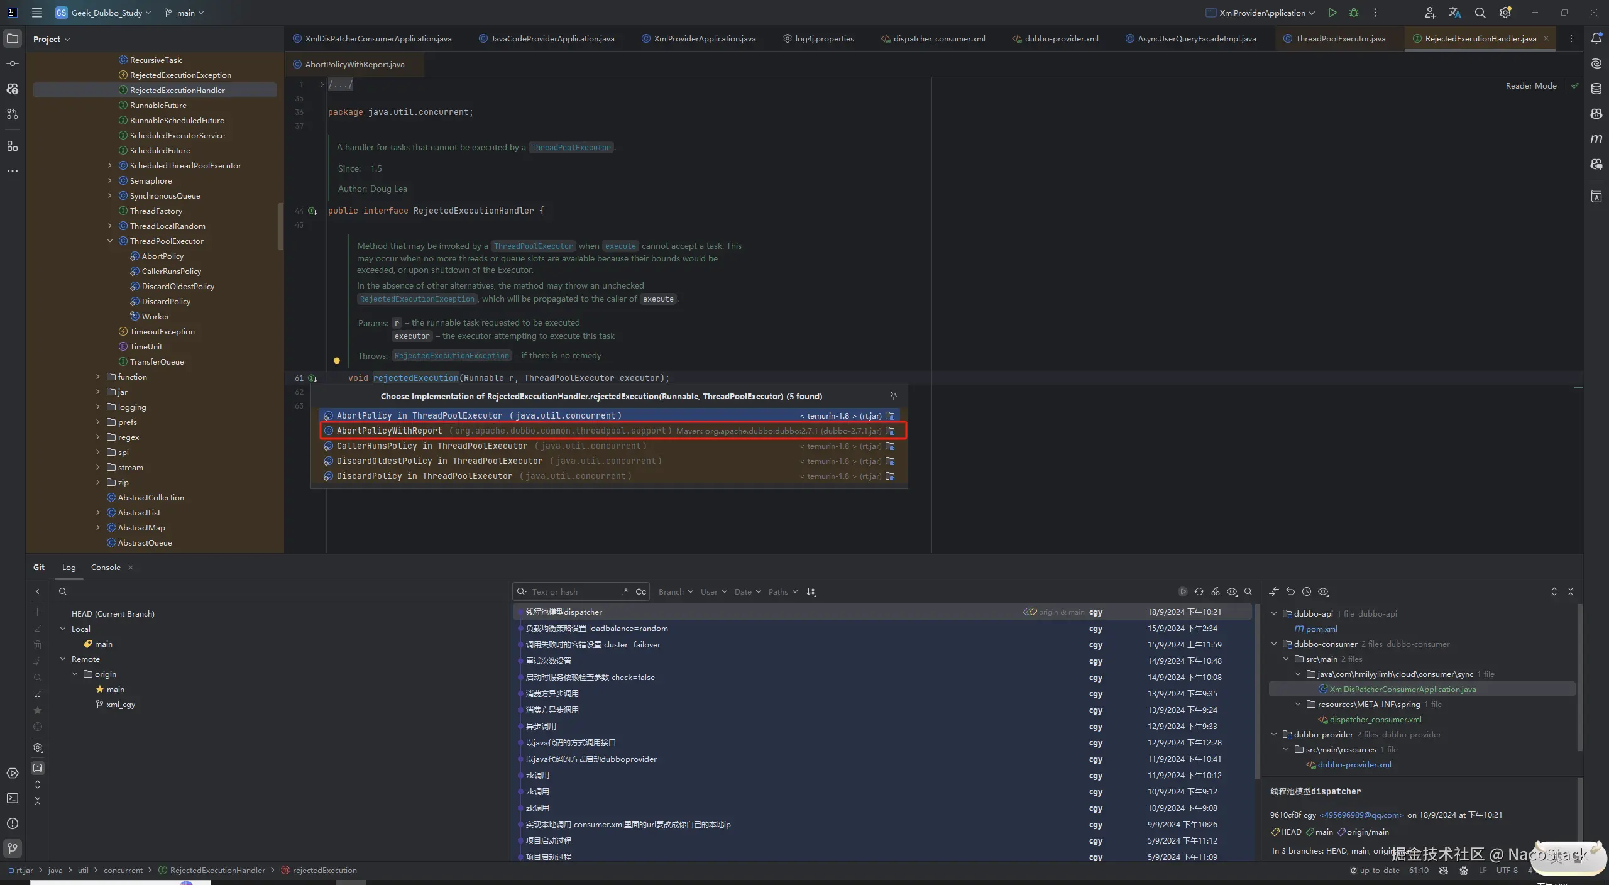Image resolution: width=1609 pixels, height=885 pixels.
Task: Click the Search Everywhere magnifier icon
Action: 1480,13
